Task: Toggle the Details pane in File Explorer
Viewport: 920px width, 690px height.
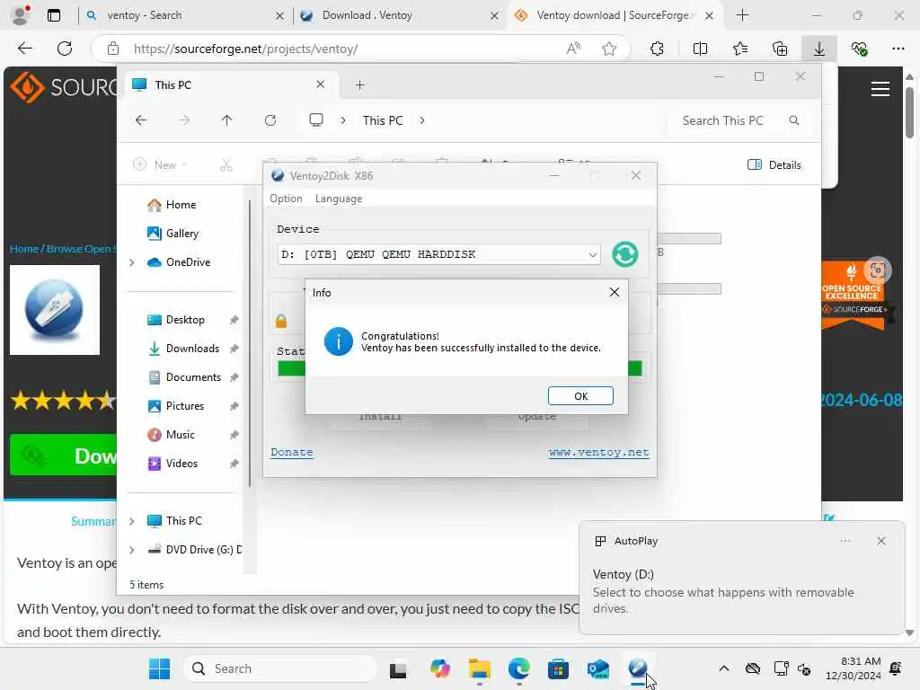Action: coord(774,165)
